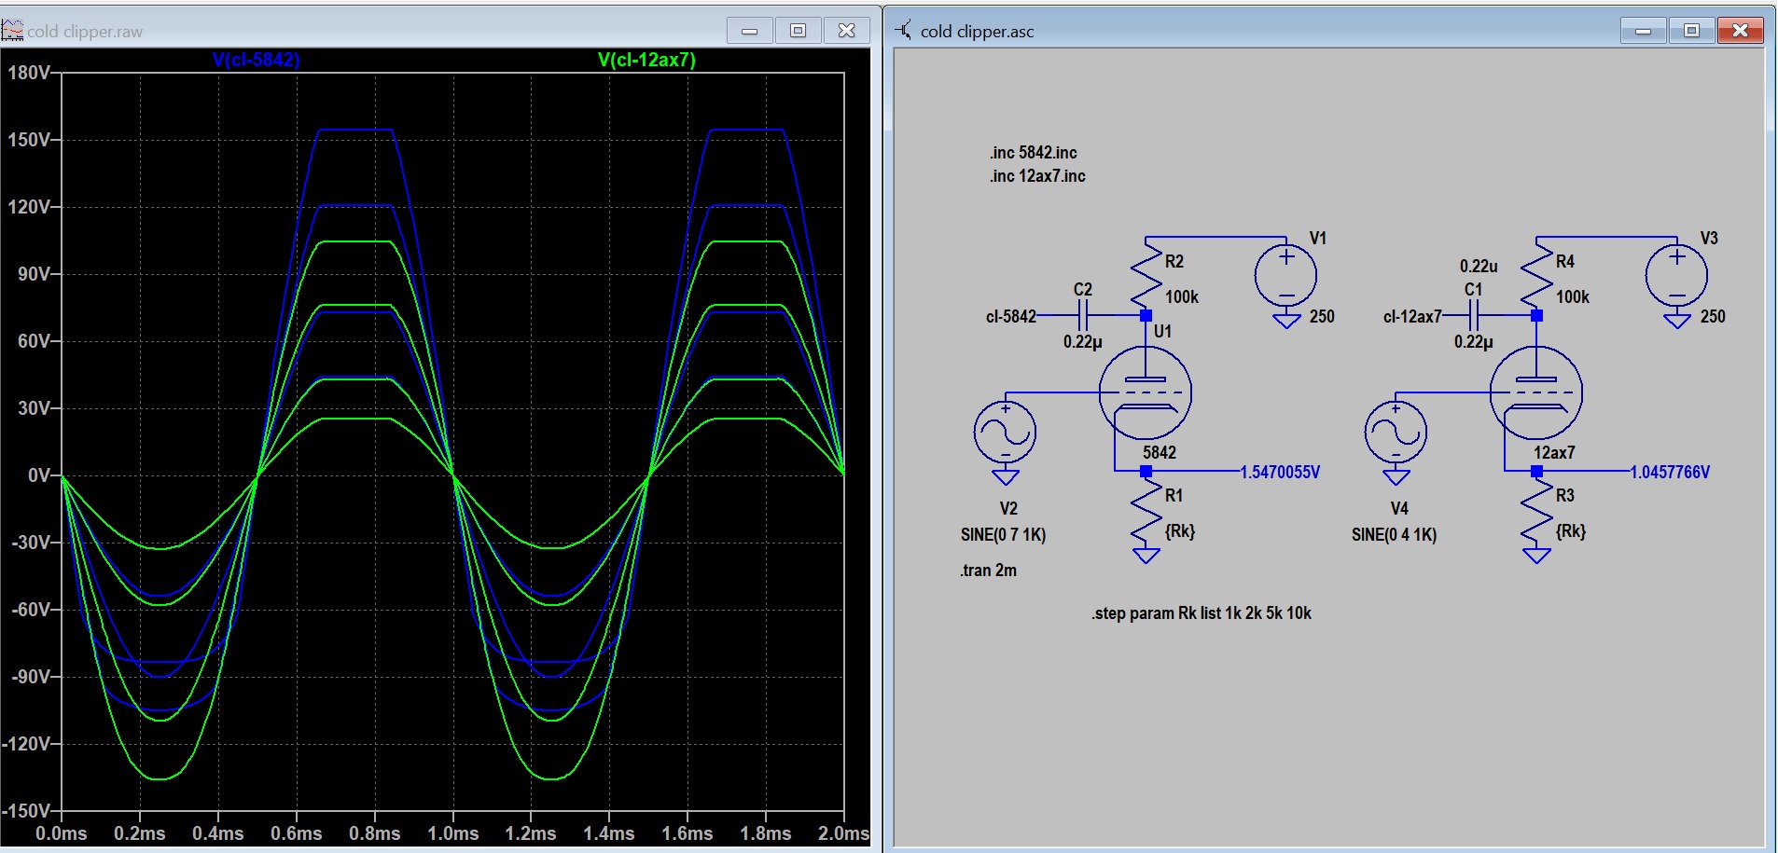Select capacitor C1 symbol
Image resolution: width=1778 pixels, height=853 pixels.
click(1474, 315)
